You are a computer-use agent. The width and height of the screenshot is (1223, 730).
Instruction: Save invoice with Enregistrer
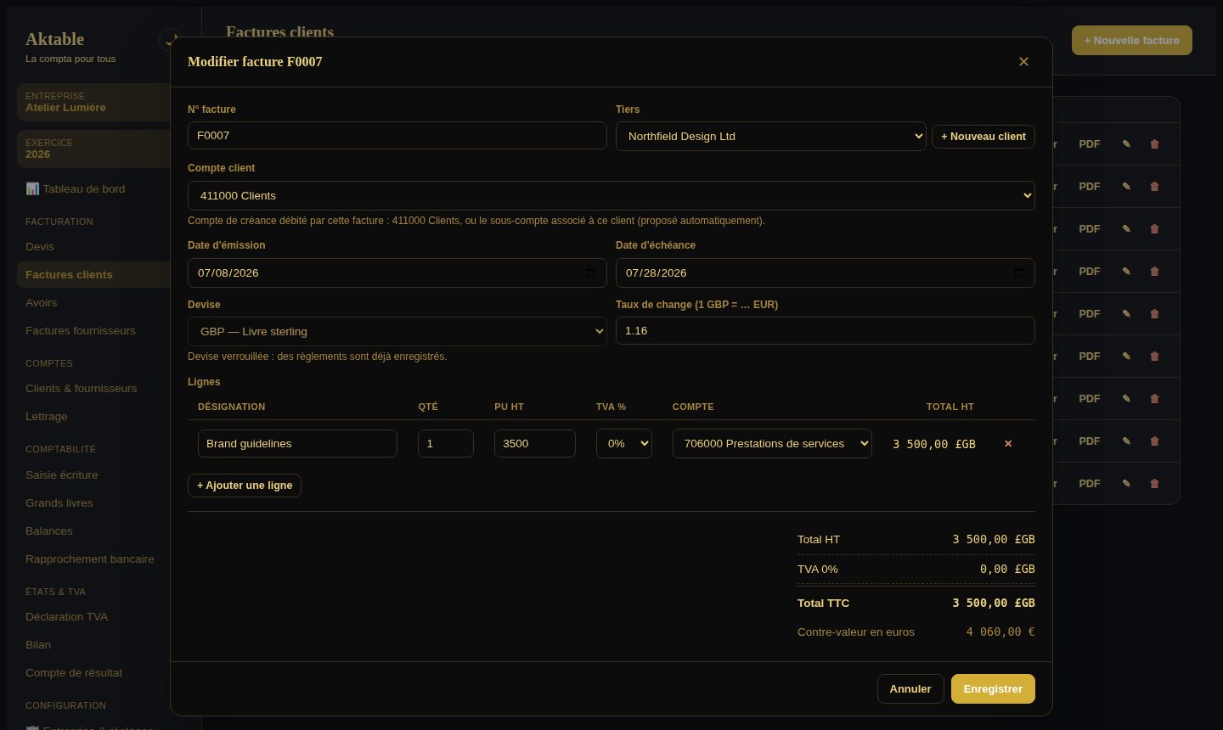point(993,688)
